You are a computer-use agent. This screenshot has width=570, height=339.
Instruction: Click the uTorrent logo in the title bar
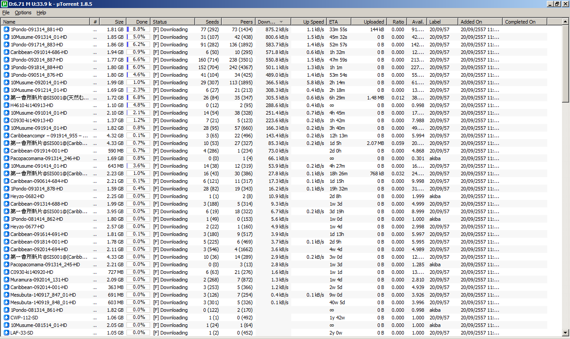[x=4, y=4]
